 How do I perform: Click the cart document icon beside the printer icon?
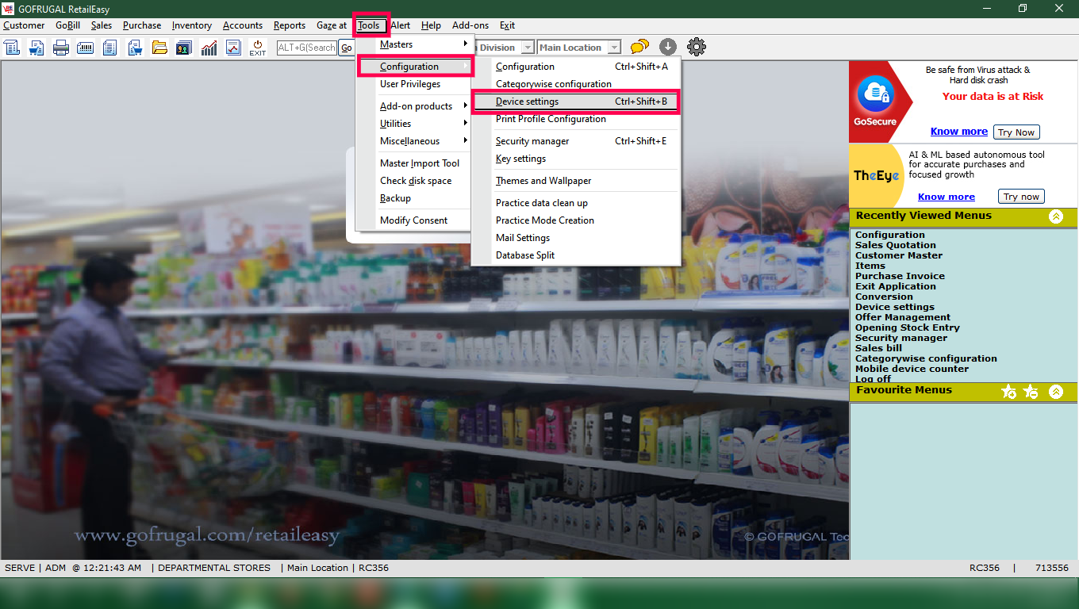36,48
